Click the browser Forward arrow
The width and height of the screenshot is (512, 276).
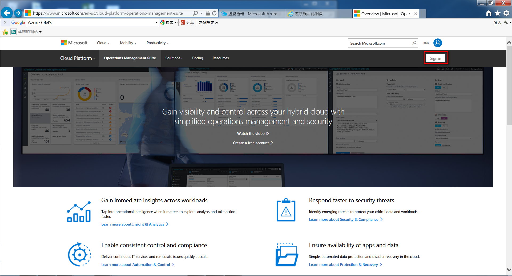point(18,13)
